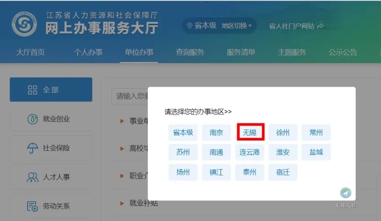Choose 南京 in the region dialog
381x221 pixels.
[x=217, y=133]
